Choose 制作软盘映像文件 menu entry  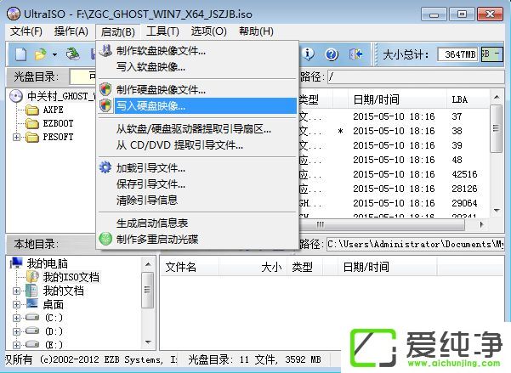coord(198,51)
